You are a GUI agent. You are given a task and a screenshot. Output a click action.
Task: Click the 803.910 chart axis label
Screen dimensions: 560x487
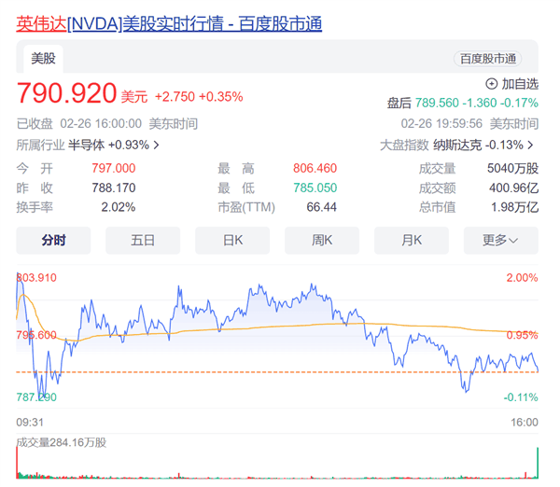click(x=36, y=278)
